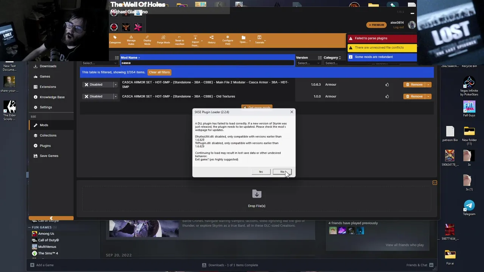Toggle Disabled status of Old Textures mod
This screenshot has height=272, width=484.
(97, 96)
